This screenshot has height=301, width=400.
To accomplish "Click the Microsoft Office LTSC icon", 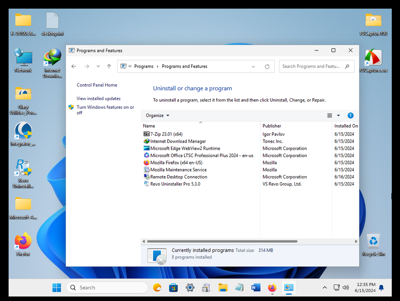I will 146,155.
